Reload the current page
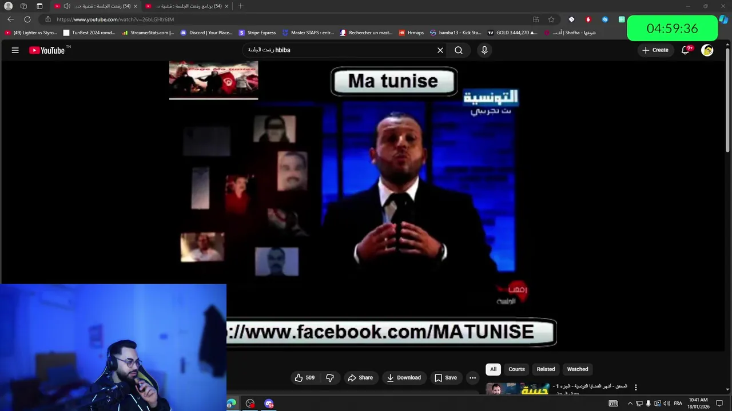This screenshot has width=732, height=411. 27,19
